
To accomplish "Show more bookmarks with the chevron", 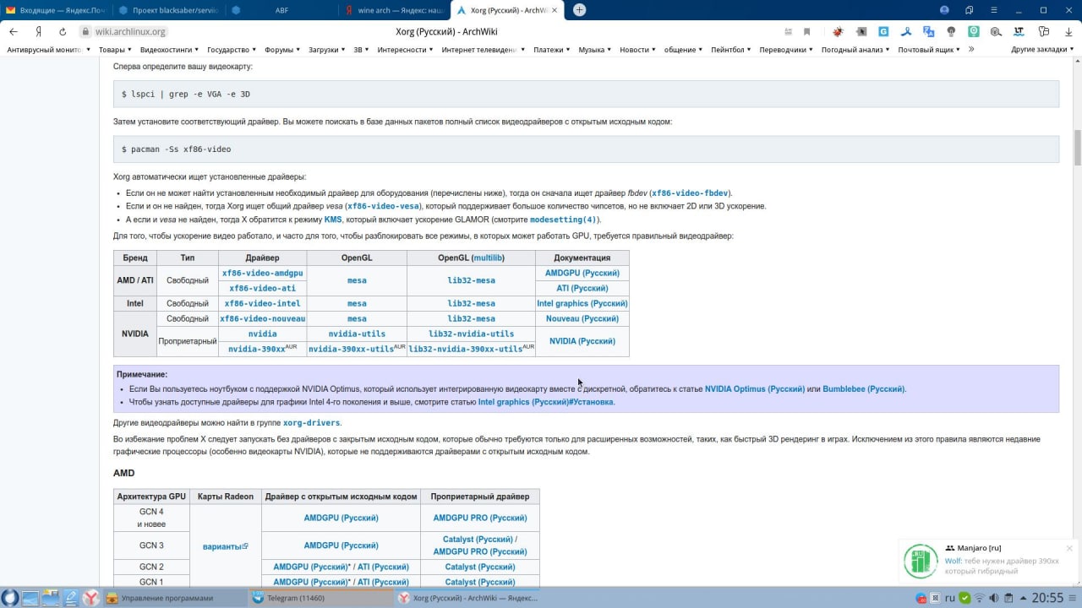I will 971,50.
